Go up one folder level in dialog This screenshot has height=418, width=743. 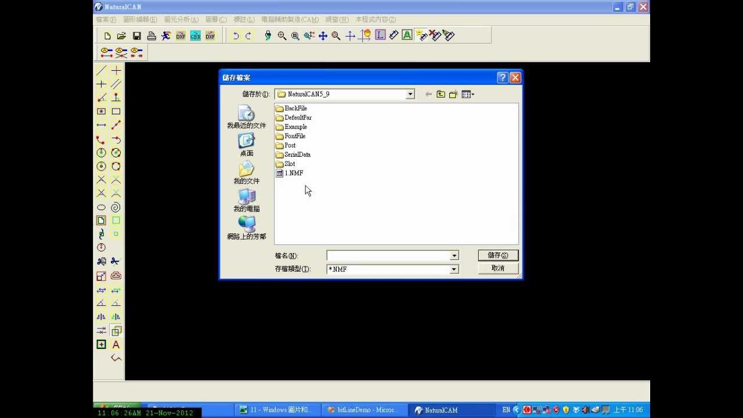[x=441, y=94]
